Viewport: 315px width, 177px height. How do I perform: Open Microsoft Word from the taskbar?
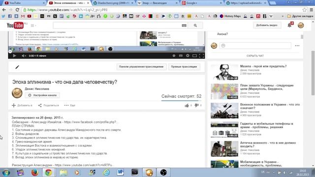[x=120, y=173]
